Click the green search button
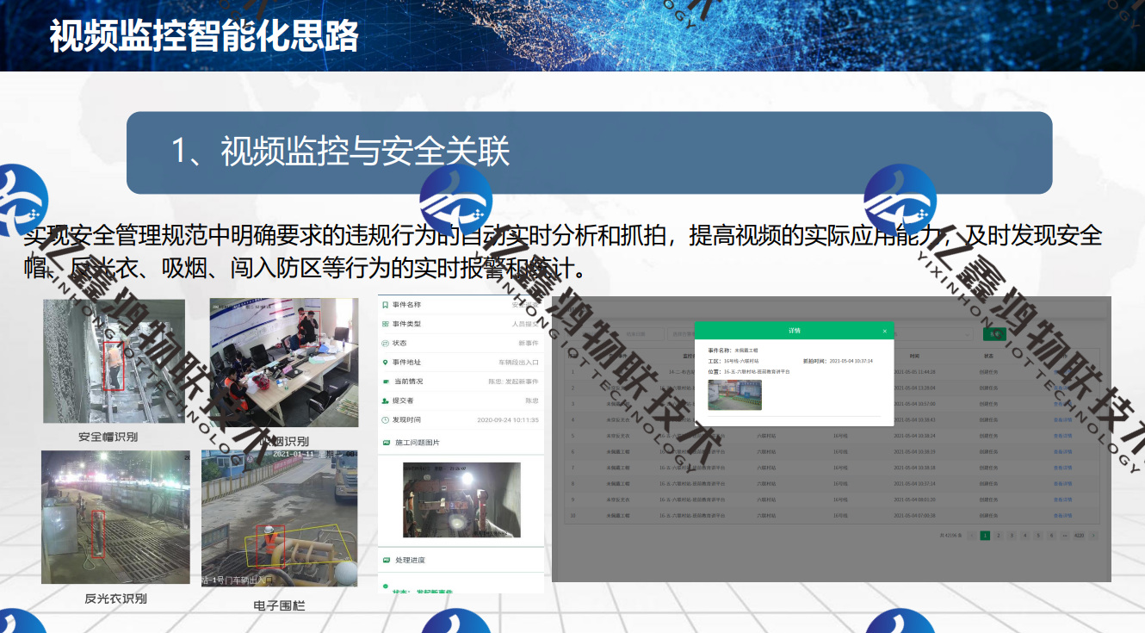Screen dimensions: 1145x633 pyautogui.click(x=996, y=334)
